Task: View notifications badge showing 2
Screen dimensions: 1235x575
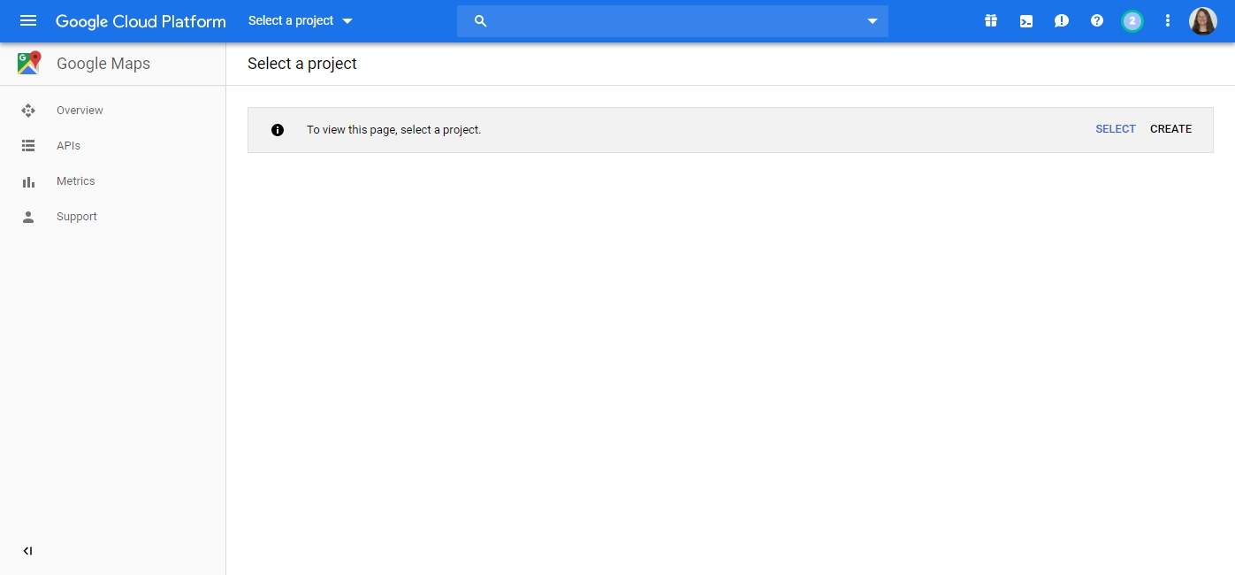Action: pos(1132,21)
